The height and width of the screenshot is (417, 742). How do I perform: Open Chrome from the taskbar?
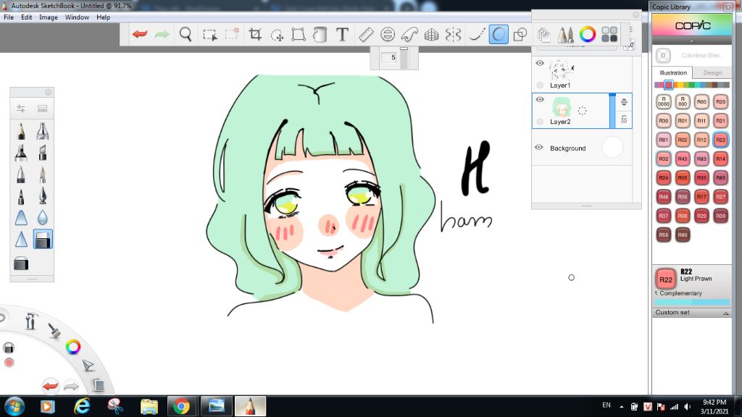[x=181, y=406]
